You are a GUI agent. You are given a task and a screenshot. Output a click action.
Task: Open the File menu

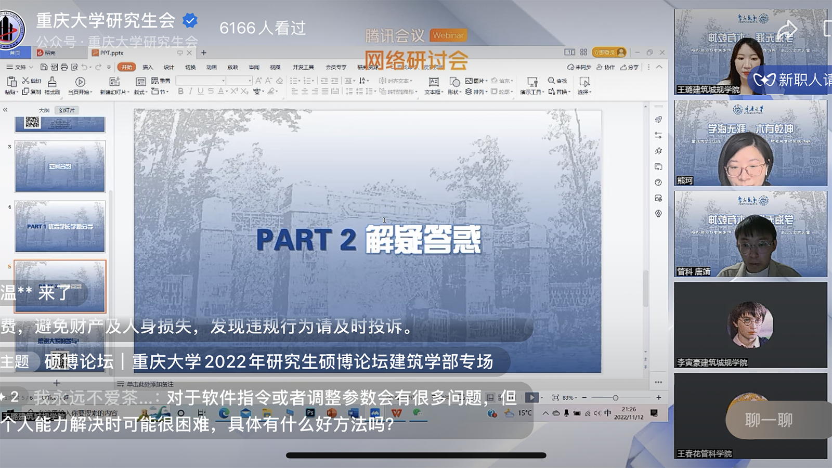(x=19, y=67)
